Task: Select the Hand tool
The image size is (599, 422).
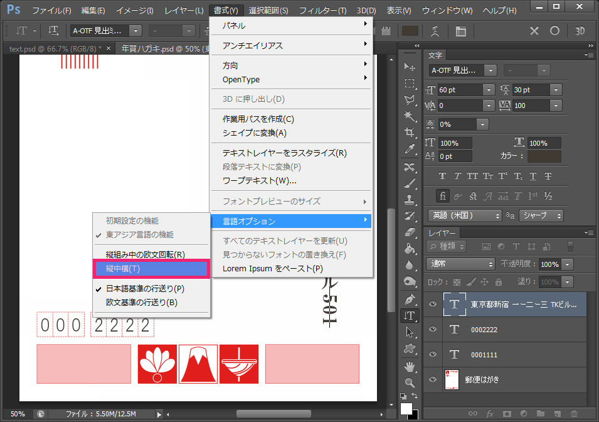Action: coord(410,366)
